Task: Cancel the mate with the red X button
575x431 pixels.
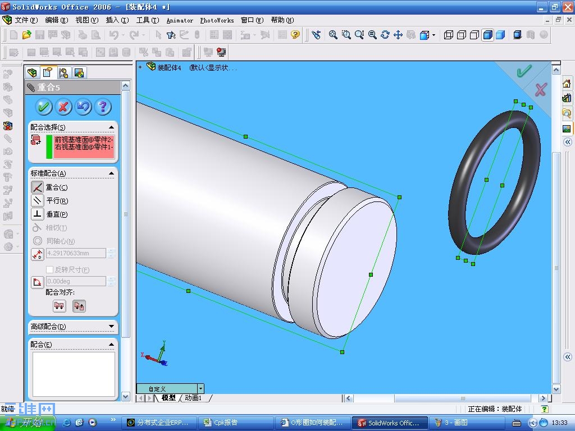Action: (63, 107)
